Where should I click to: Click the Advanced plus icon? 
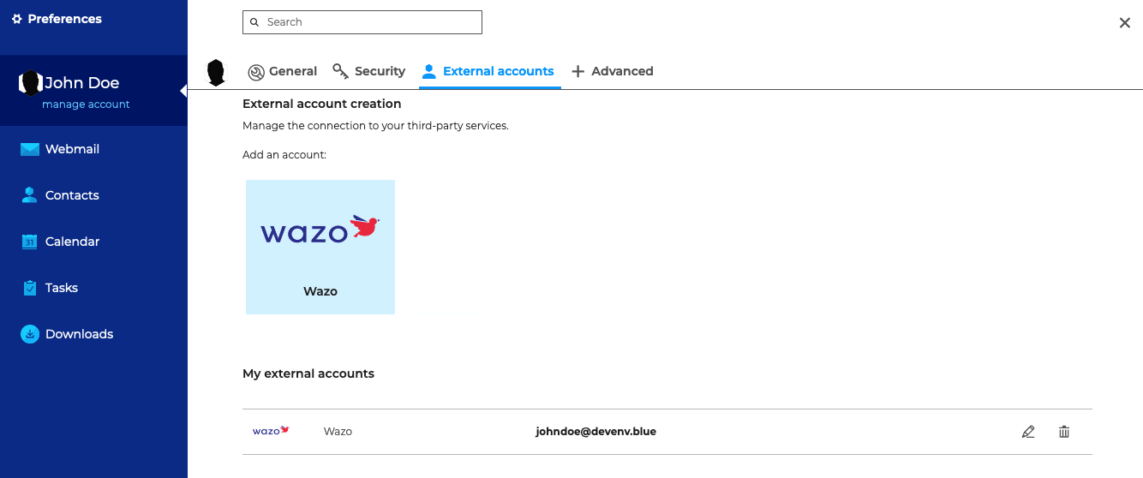pos(577,71)
